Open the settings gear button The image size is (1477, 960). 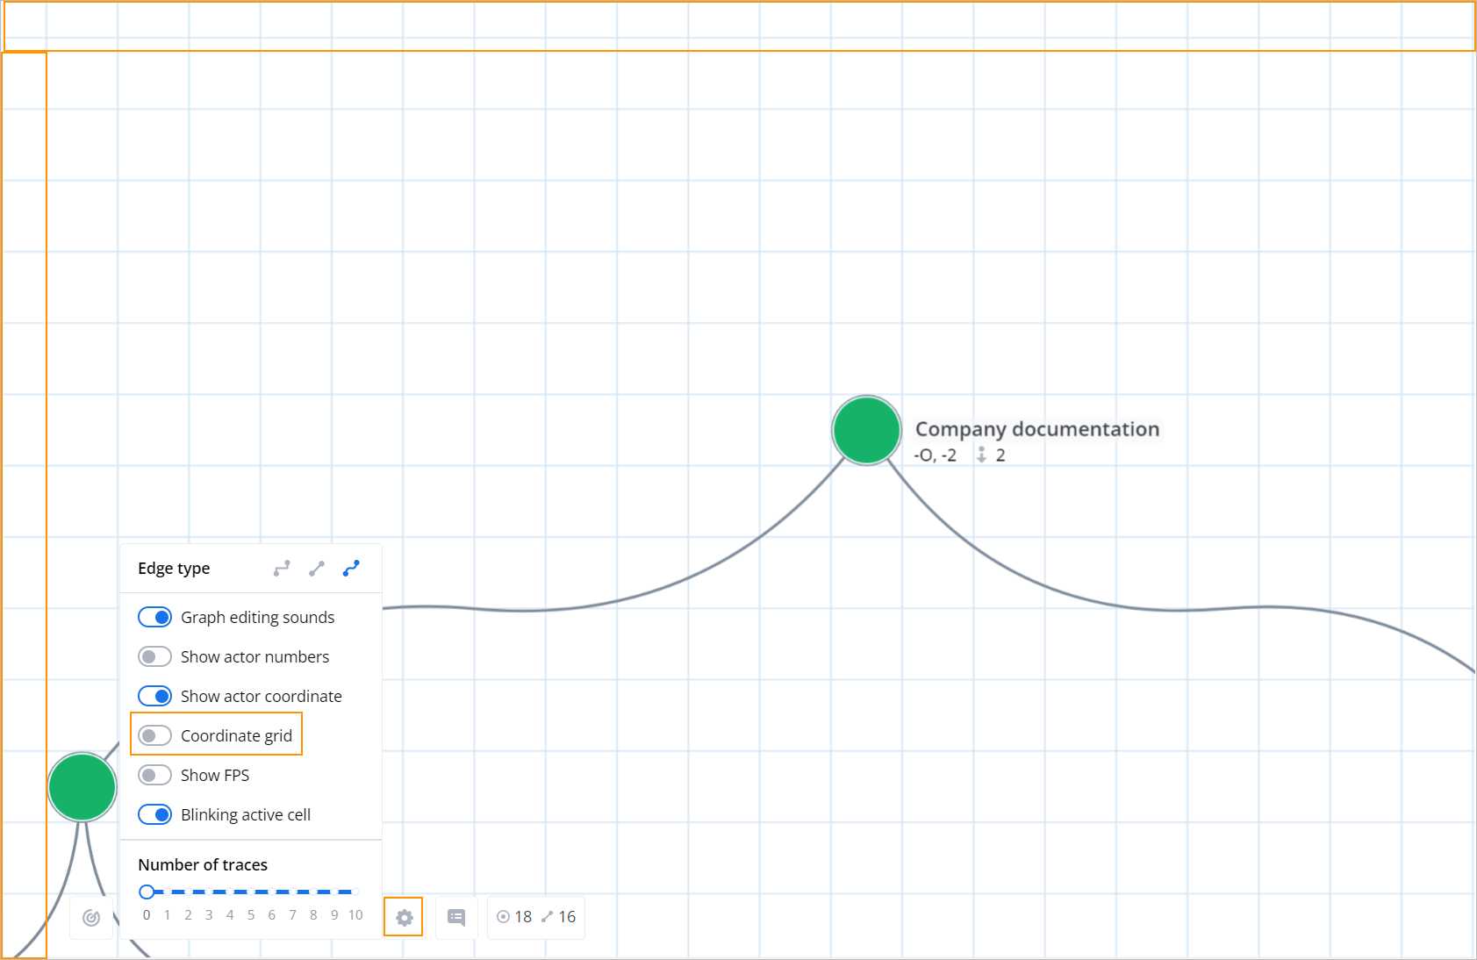pos(404,917)
